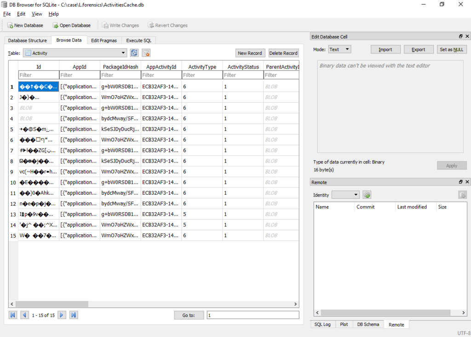Click the Commit column header in Remote
Viewport: 471px width, 337px height.
pos(374,207)
